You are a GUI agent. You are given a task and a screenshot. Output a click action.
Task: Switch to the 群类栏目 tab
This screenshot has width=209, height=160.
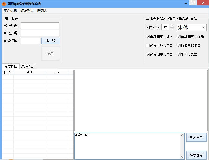point(27,66)
